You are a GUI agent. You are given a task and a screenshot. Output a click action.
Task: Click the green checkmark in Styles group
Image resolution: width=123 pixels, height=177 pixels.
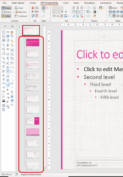coord(44,16)
